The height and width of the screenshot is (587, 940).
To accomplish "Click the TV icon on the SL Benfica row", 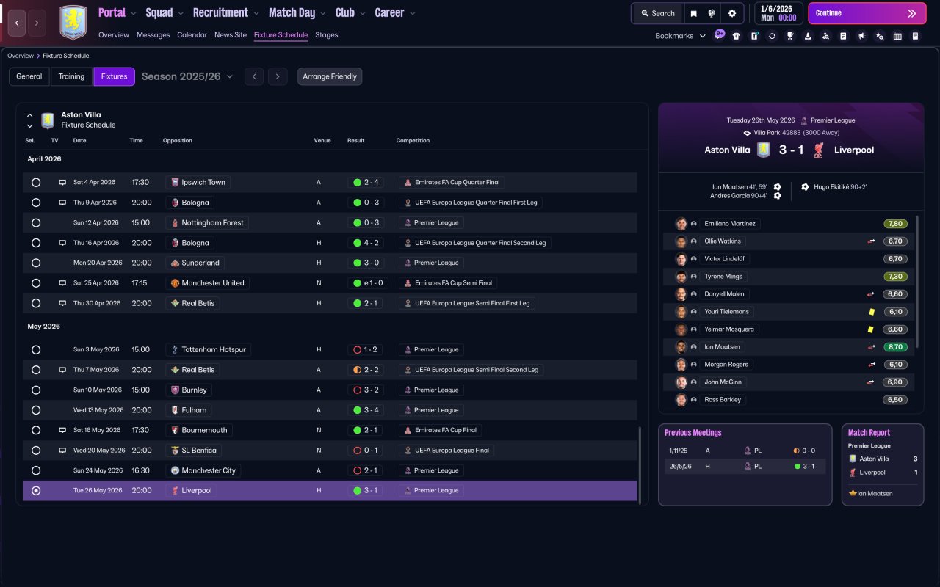I will [x=62, y=451].
